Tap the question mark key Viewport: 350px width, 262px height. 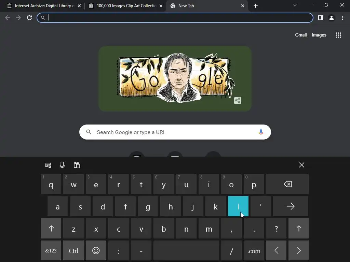click(x=276, y=228)
